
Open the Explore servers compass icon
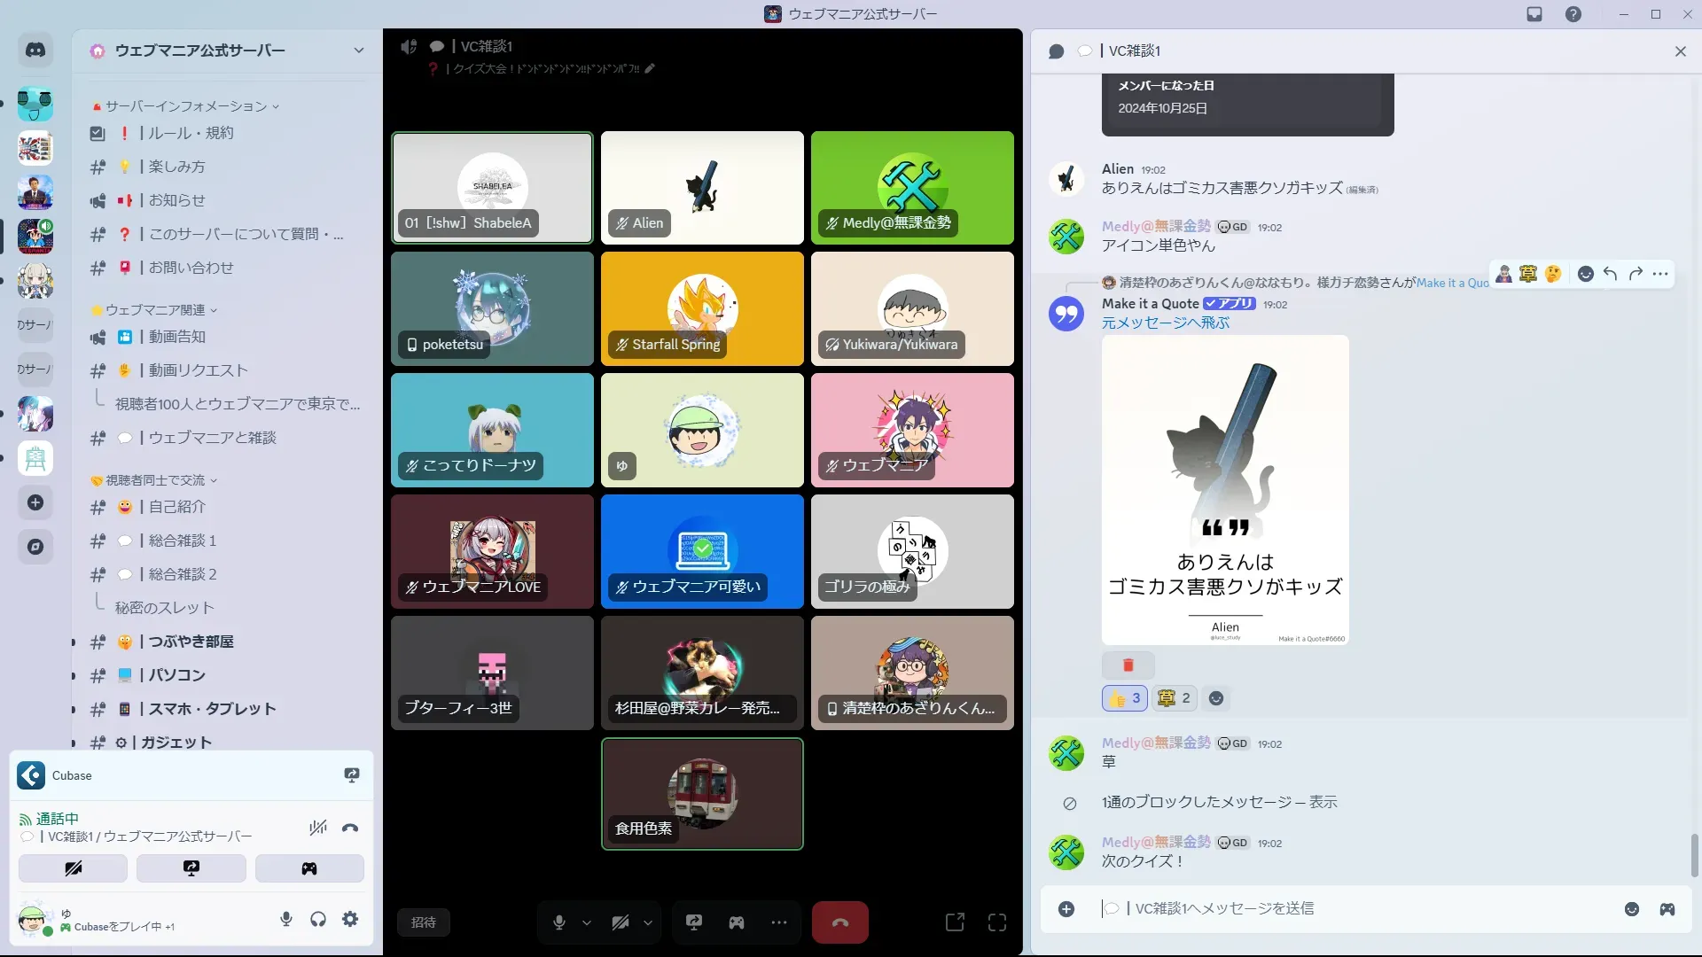pos(35,547)
